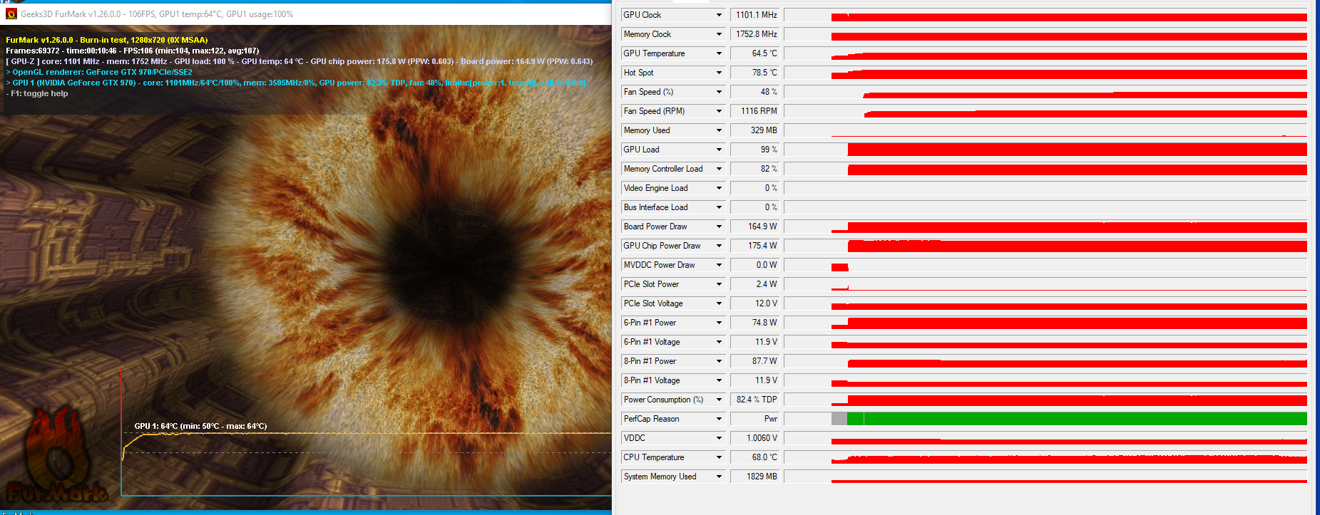Click the Fan Speed (RPM) history graph
The width and height of the screenshot is (1320, 515).
1045,111
